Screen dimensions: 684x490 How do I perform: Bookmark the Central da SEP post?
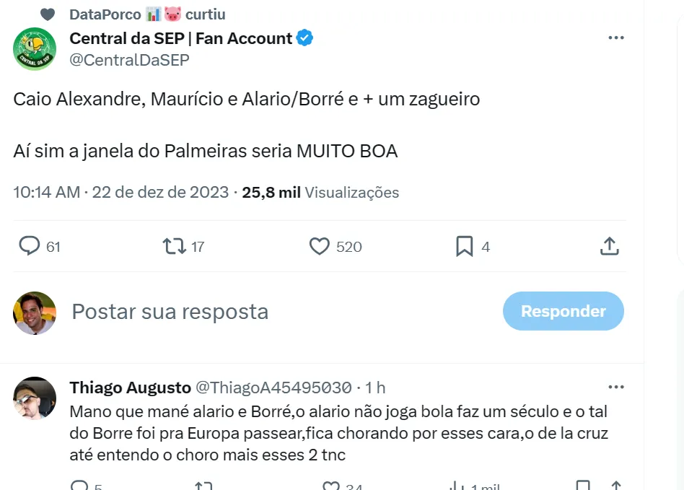[x=464, y=247]
